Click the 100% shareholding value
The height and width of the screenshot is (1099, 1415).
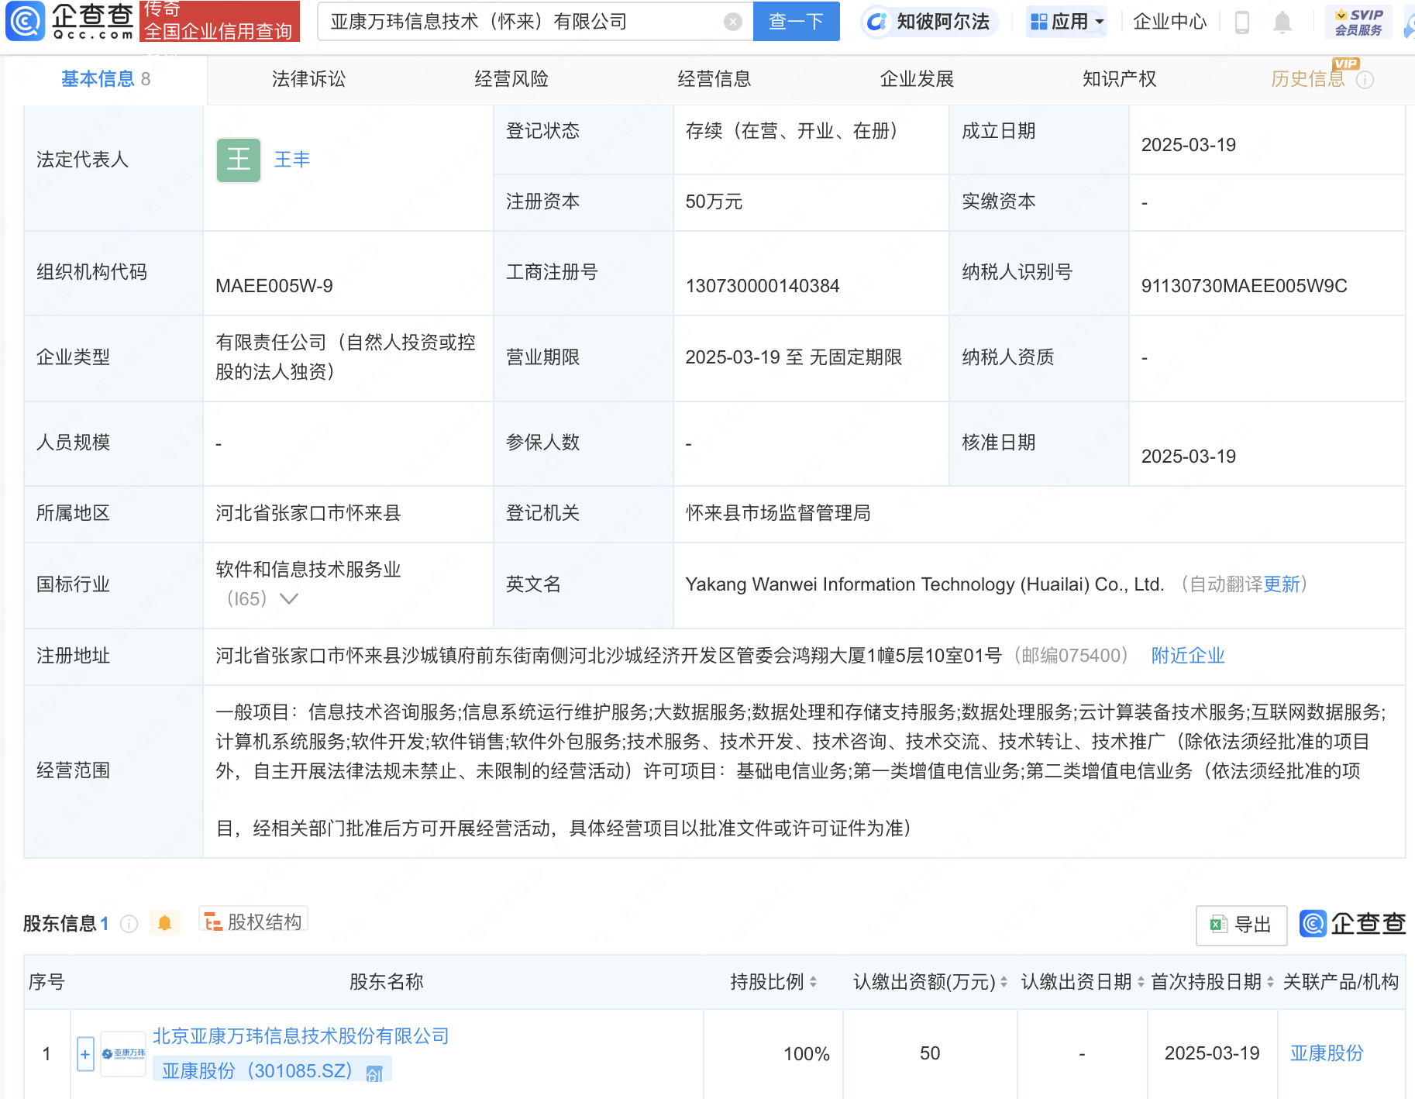point(806,1054)
